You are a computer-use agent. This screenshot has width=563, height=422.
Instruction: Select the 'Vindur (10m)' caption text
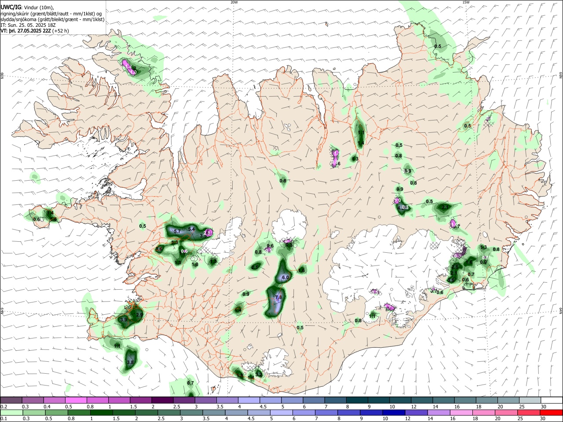pos(38,7)
